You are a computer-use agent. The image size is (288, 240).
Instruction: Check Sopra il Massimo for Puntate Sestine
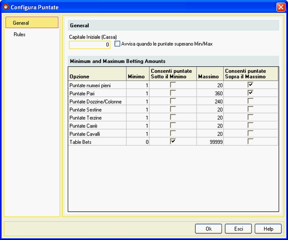[x=250, y=109]
